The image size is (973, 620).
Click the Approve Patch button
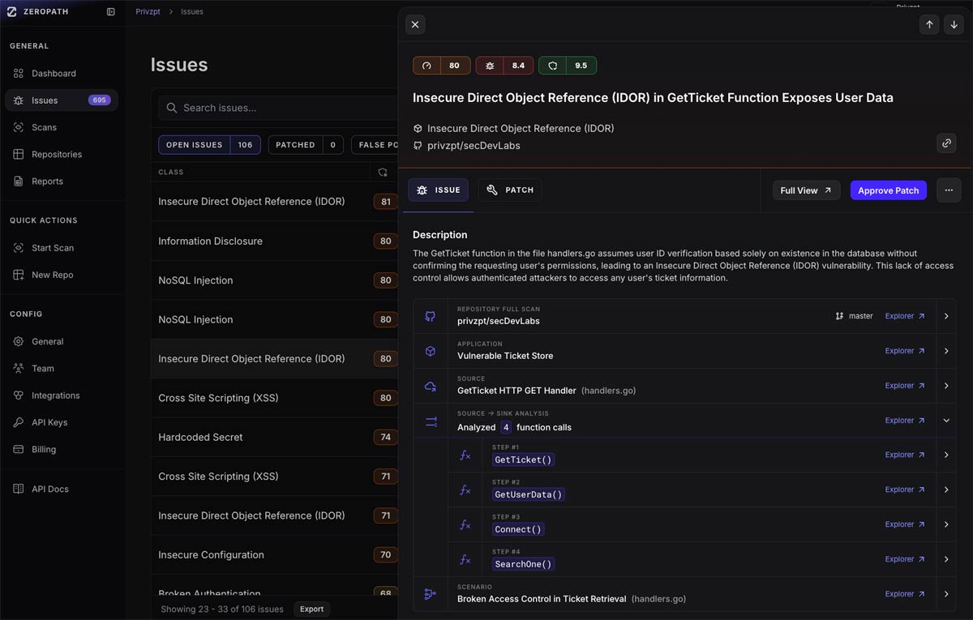[x=888, y=190]
